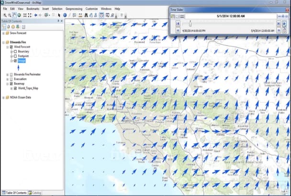Click the Time Slider zoom out minus icon

pyautogui.click(x=280, y=16)
